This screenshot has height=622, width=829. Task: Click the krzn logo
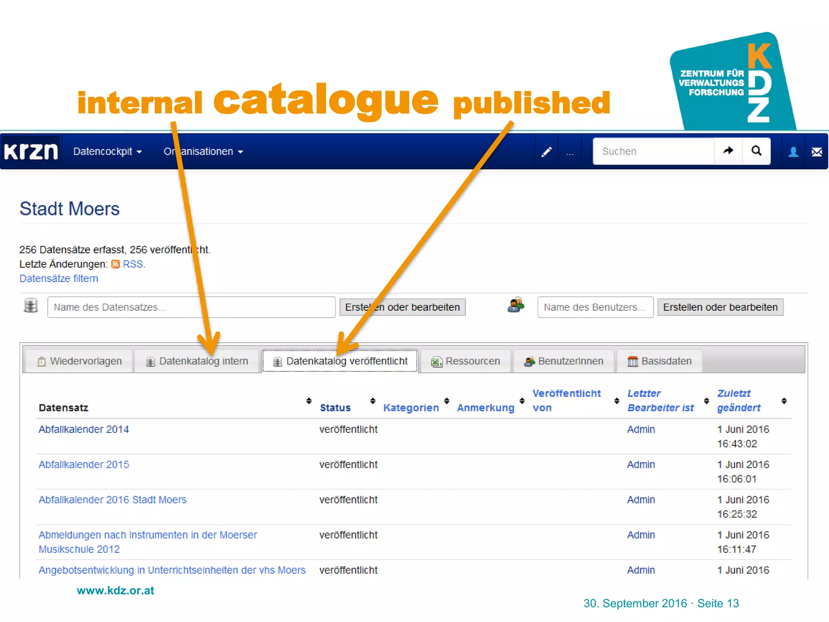click(x=31, y=151)
